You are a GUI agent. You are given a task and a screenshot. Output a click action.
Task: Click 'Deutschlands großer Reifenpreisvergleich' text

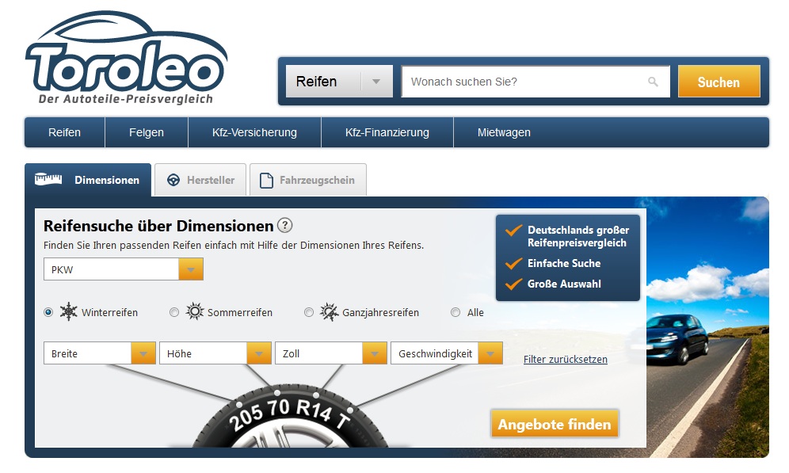[x=578, y=236]
